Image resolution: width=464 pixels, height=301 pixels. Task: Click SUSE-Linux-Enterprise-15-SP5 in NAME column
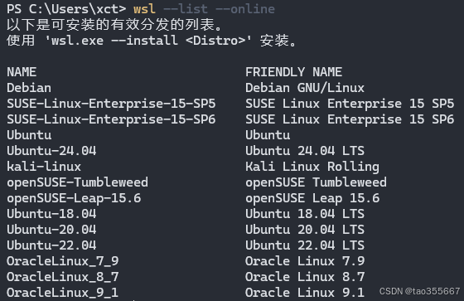click(111, 104)
